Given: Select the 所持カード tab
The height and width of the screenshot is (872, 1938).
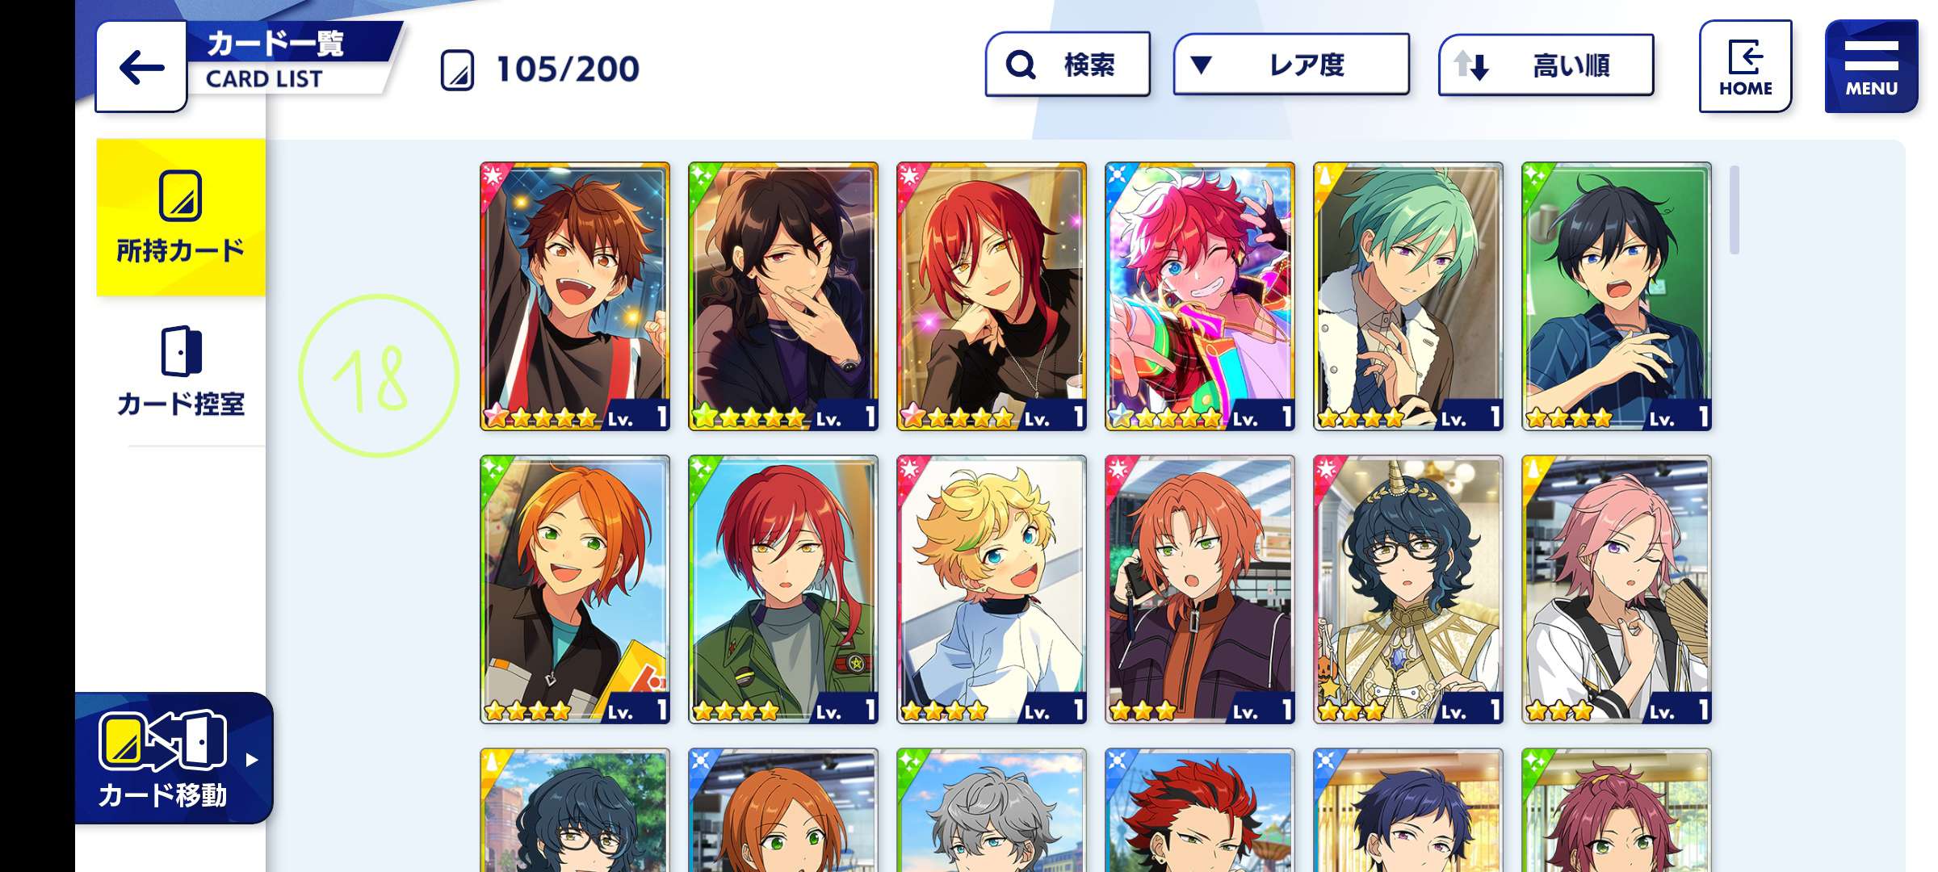Looking at the screenshot, I should 181,217.
